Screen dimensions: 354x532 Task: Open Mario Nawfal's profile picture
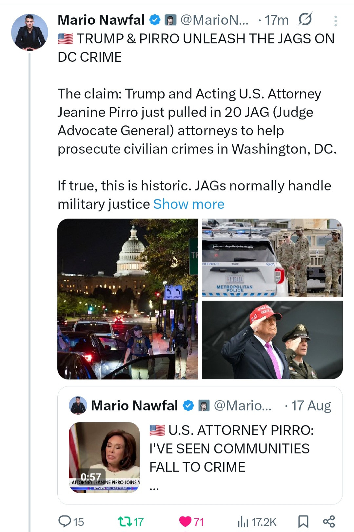coord(29,32)
